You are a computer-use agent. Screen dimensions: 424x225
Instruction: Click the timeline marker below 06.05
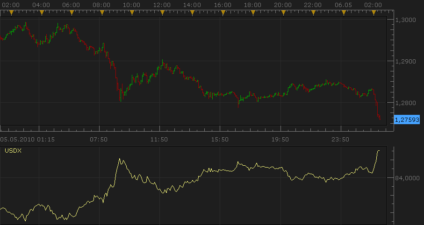click(x=344, y=13)
